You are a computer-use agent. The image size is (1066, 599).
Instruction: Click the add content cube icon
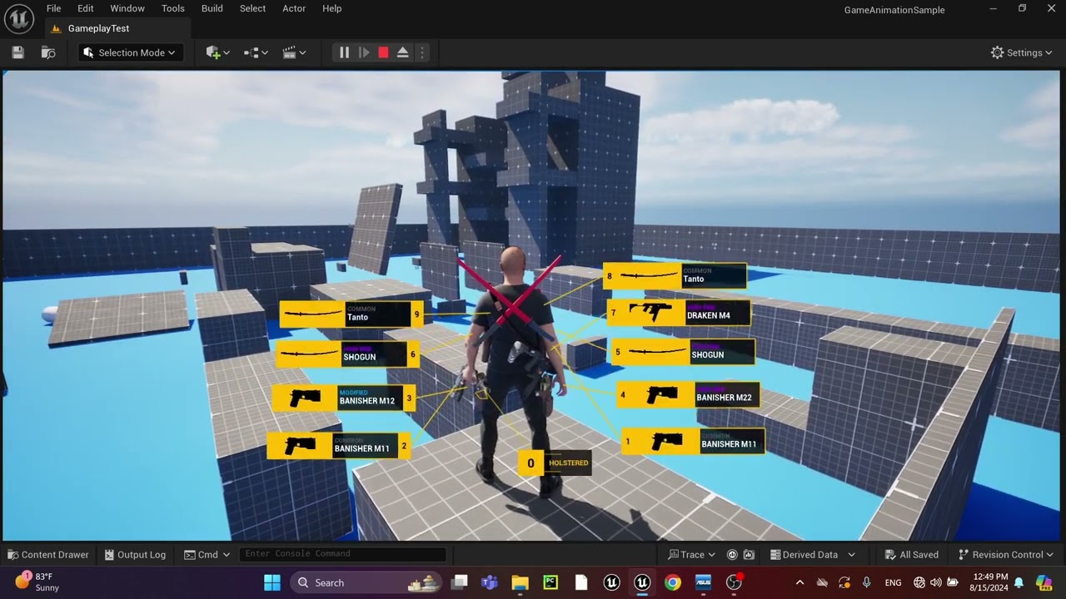212,52
